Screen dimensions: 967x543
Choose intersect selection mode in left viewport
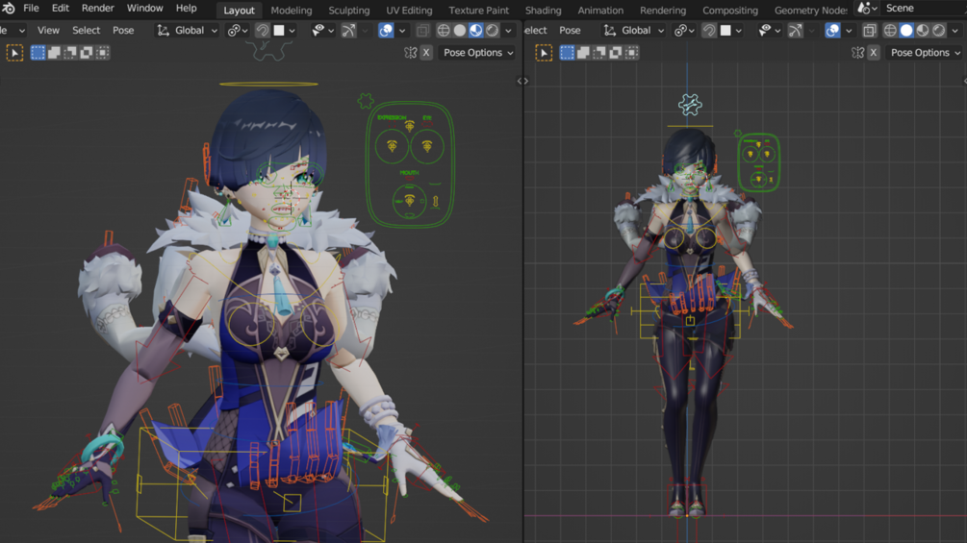click(x=102, y=53)
